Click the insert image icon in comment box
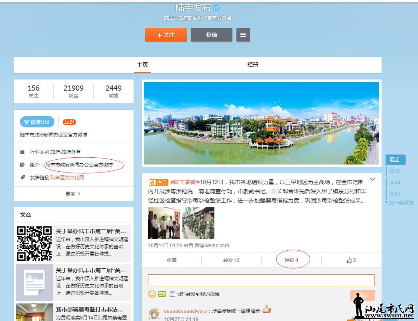The width and height of the screenshot is (418, 321). tap(162, 294)
